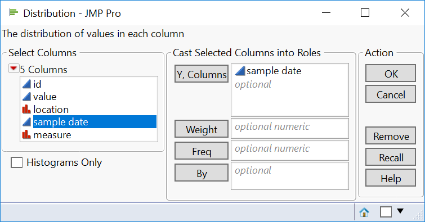Click the JMP Distribution title bar icon
Image resolution: width=425 pixels, height=222 pixels.
tap(14, 12)
